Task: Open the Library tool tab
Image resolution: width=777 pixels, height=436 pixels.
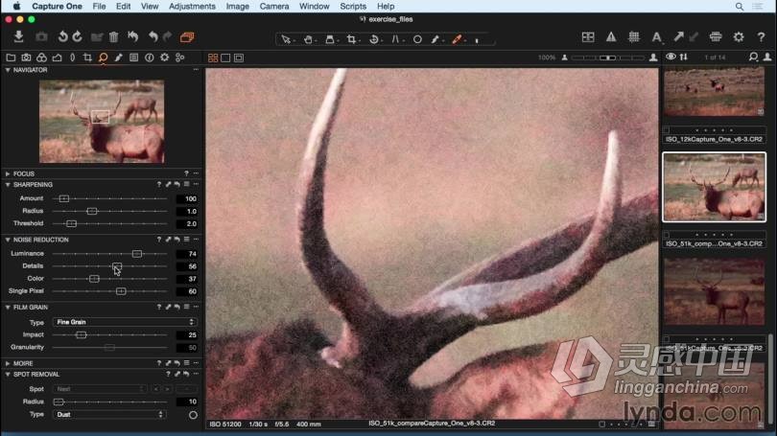Action: click(11, 57)
